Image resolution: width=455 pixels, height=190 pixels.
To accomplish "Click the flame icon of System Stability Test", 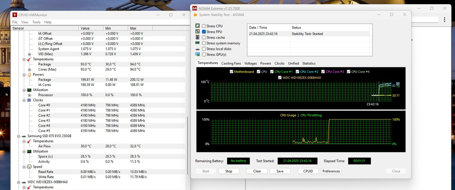I will pyautogui.click(x=195, y=15).
